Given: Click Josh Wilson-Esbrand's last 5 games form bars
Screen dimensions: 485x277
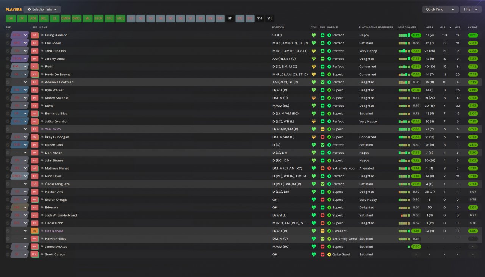Looking at the screenshot, I should (405, 215).
